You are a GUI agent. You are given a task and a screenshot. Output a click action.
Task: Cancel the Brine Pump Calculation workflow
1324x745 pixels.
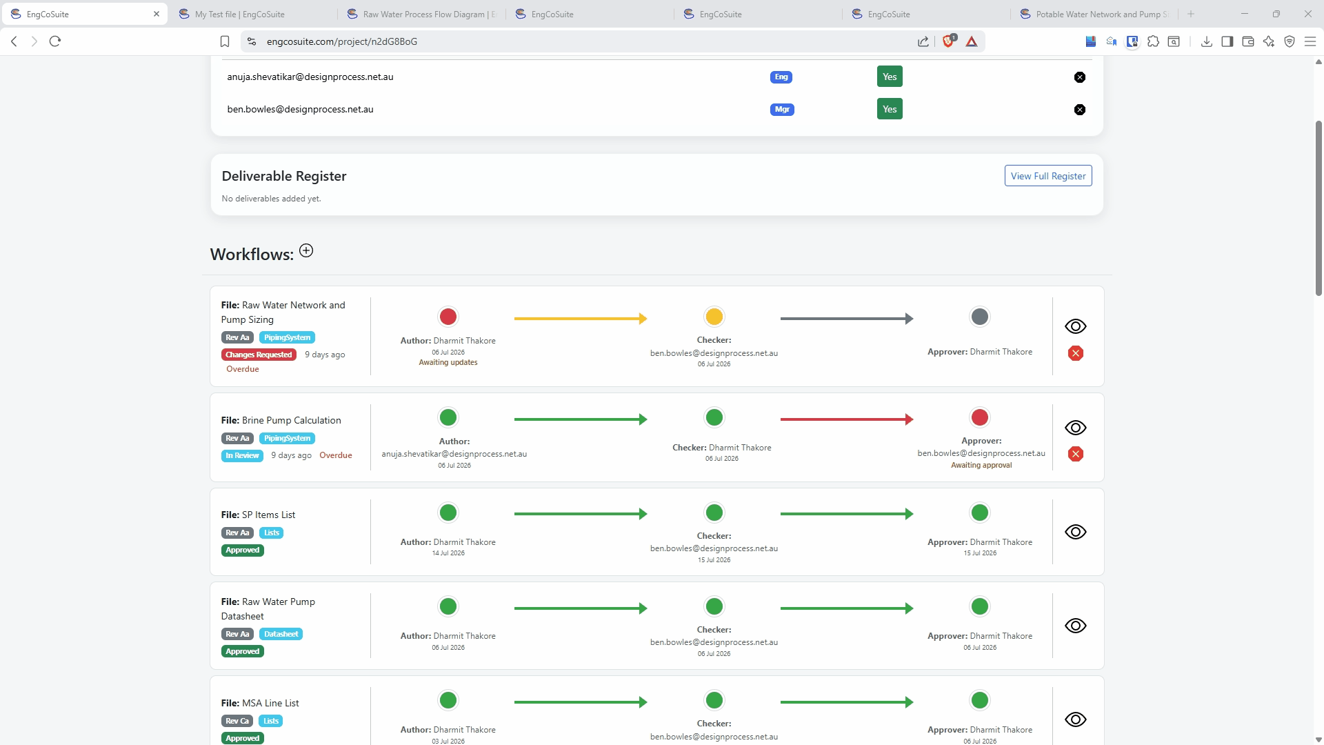[1075, 454]
